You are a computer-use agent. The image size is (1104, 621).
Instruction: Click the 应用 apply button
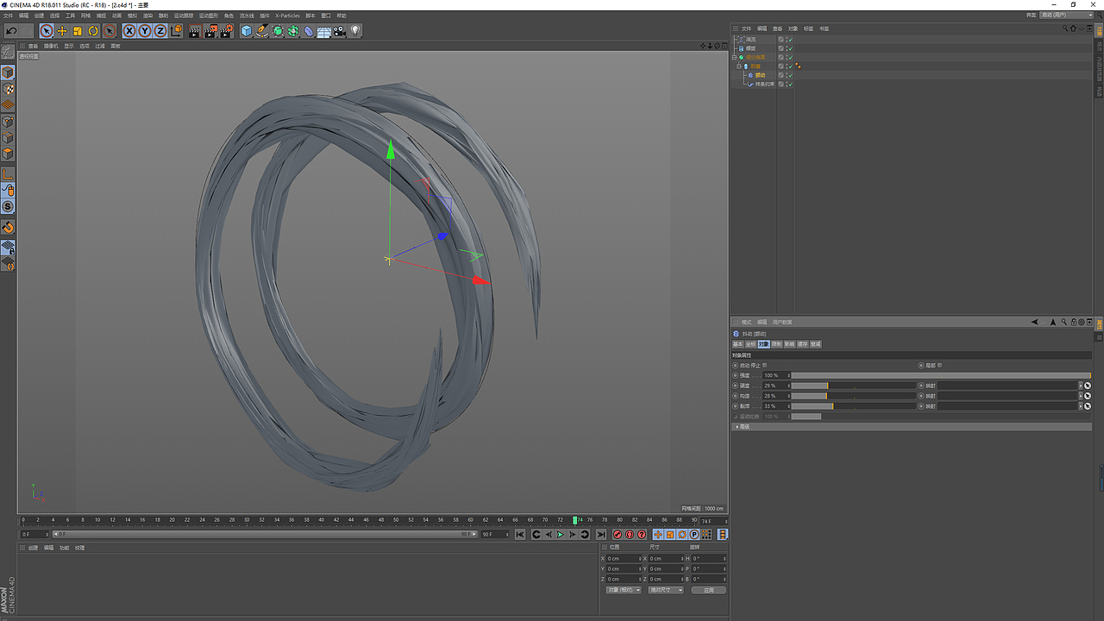click(709, 590)
